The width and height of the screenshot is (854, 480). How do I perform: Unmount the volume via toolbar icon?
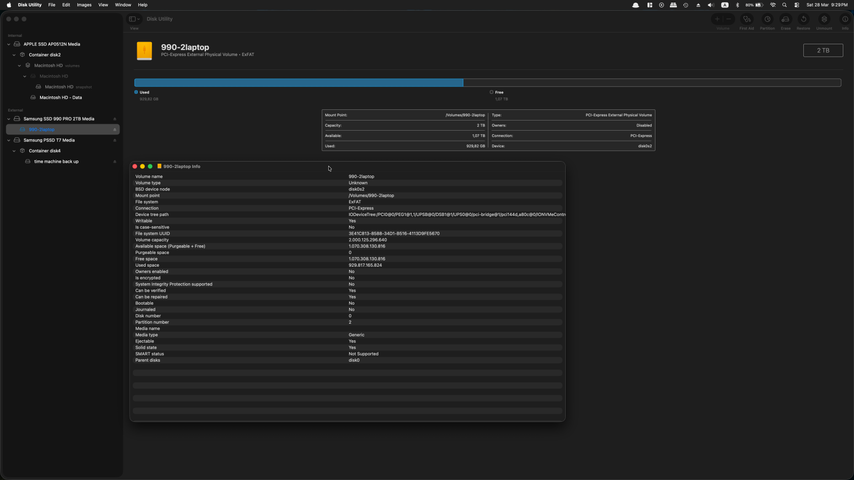click(x=824, y=20)
